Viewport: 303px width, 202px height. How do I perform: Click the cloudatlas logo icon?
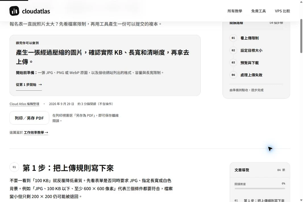tap(14, 11)
